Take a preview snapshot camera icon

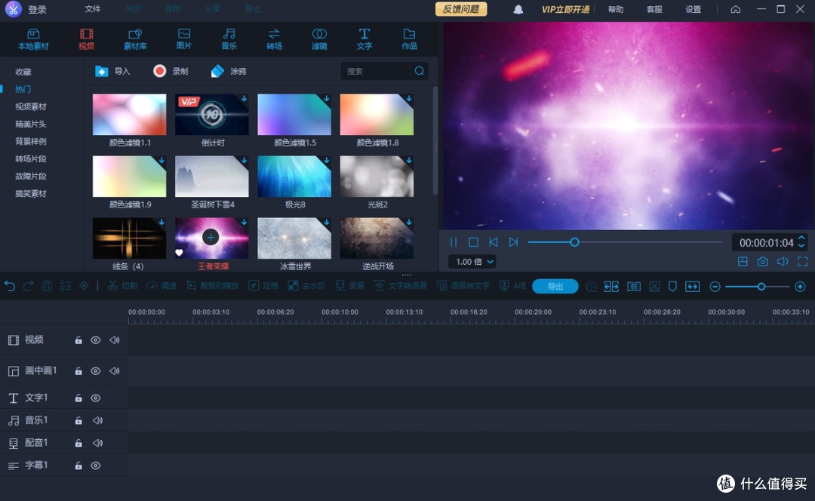762,261
